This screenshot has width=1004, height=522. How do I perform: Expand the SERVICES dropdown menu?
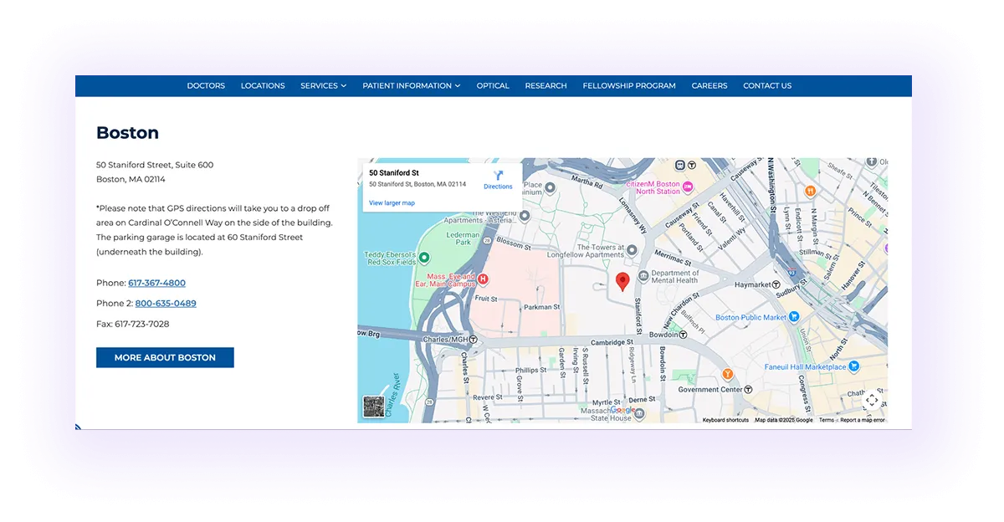(x=323, y=85)
